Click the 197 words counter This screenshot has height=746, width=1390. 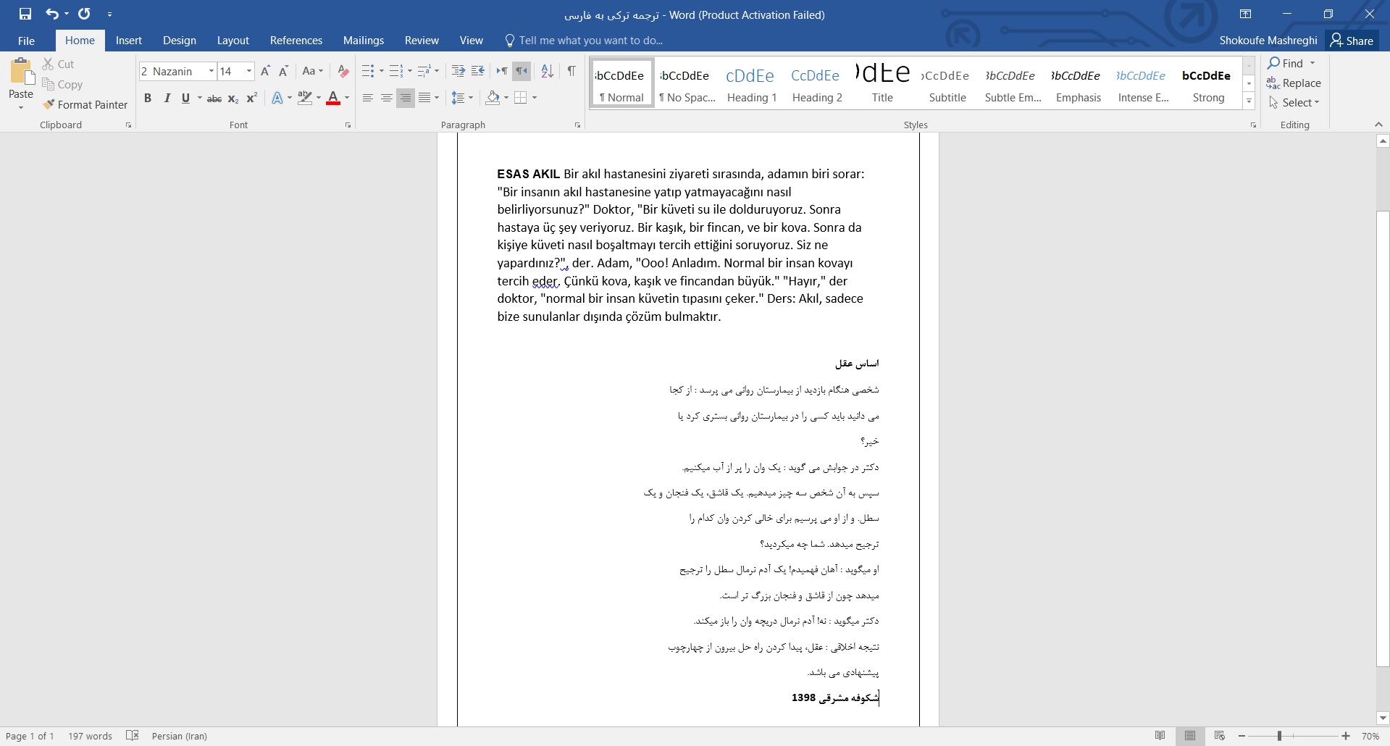click(x=90, y=736)
